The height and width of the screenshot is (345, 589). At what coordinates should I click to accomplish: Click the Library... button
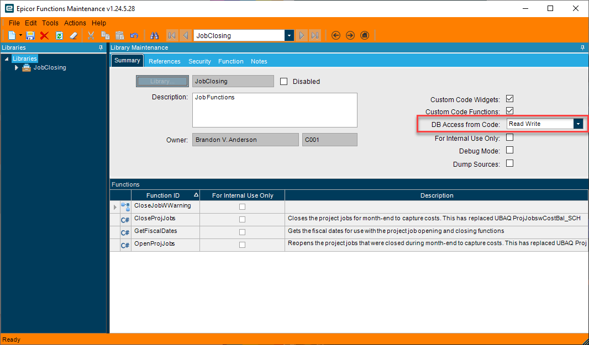[162, 81]
